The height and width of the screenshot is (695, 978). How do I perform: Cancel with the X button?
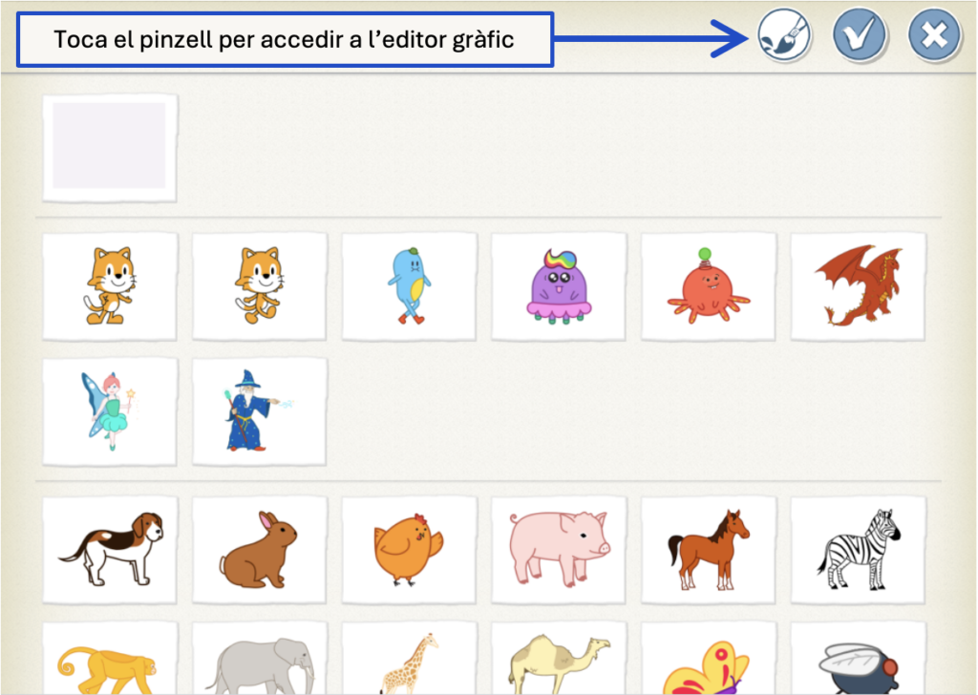tap(934, 37)
